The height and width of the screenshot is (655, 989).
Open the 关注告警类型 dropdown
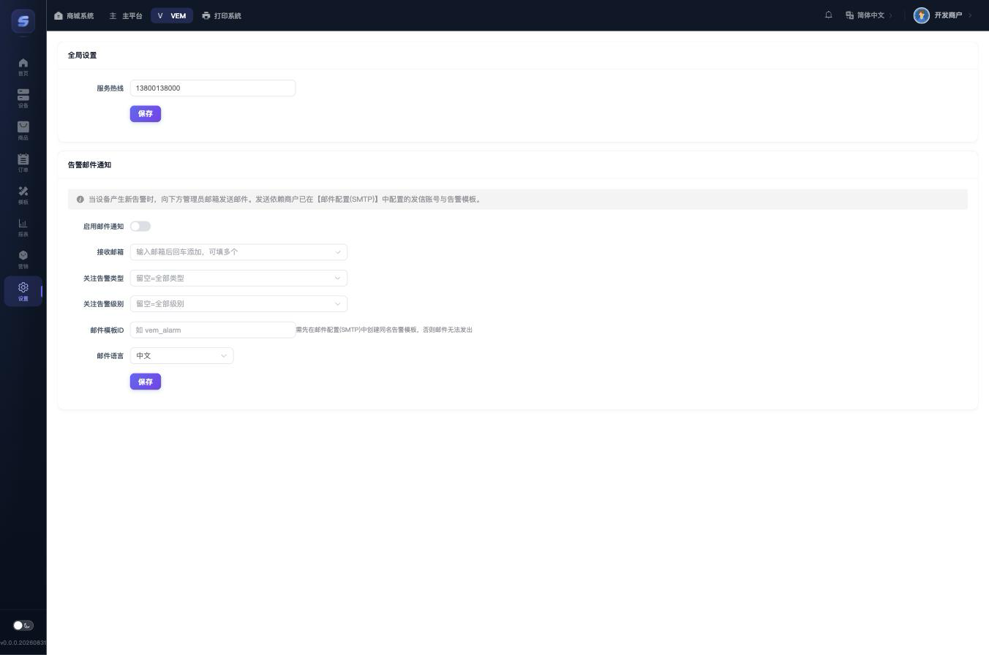coord(238,278)
